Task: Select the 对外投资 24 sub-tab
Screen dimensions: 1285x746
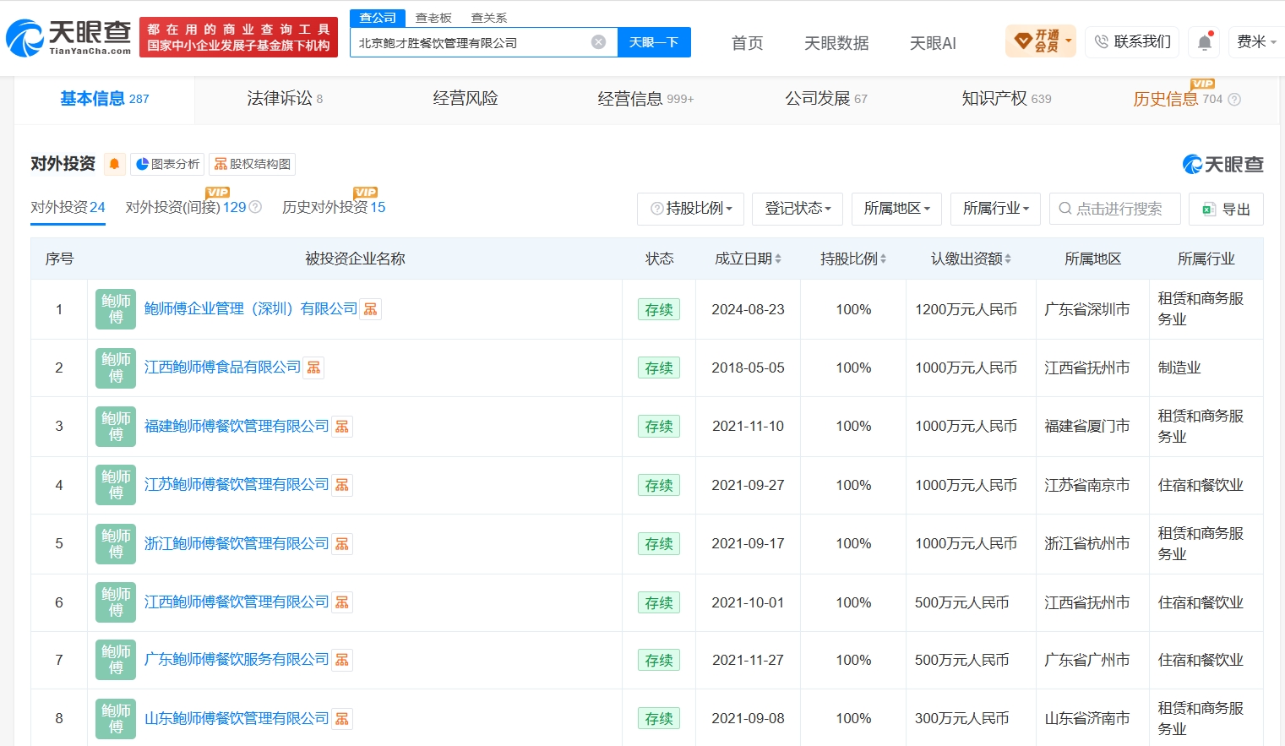Action: pyautogui.click(x=68, y=208)
